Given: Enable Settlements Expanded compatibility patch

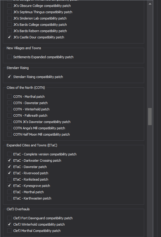Looking at the screenshot, I should [x=9, y=57].
